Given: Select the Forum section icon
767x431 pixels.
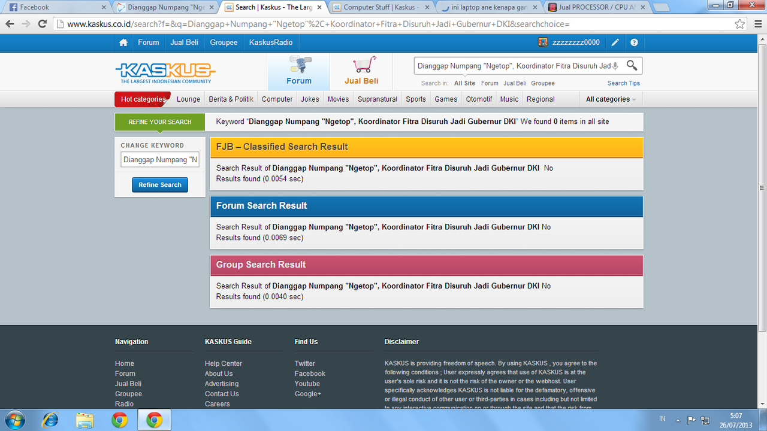Looking at the screenshot, I should pos(298,71).
